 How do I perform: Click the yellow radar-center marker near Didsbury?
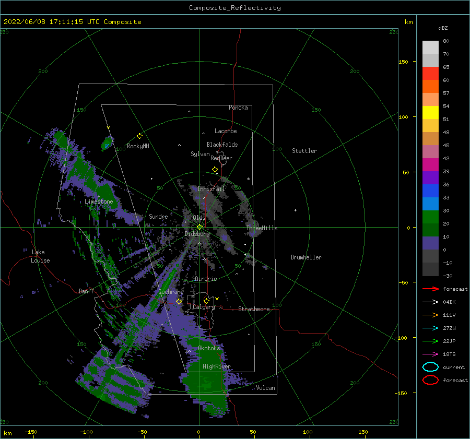click(x=199, y=227)
